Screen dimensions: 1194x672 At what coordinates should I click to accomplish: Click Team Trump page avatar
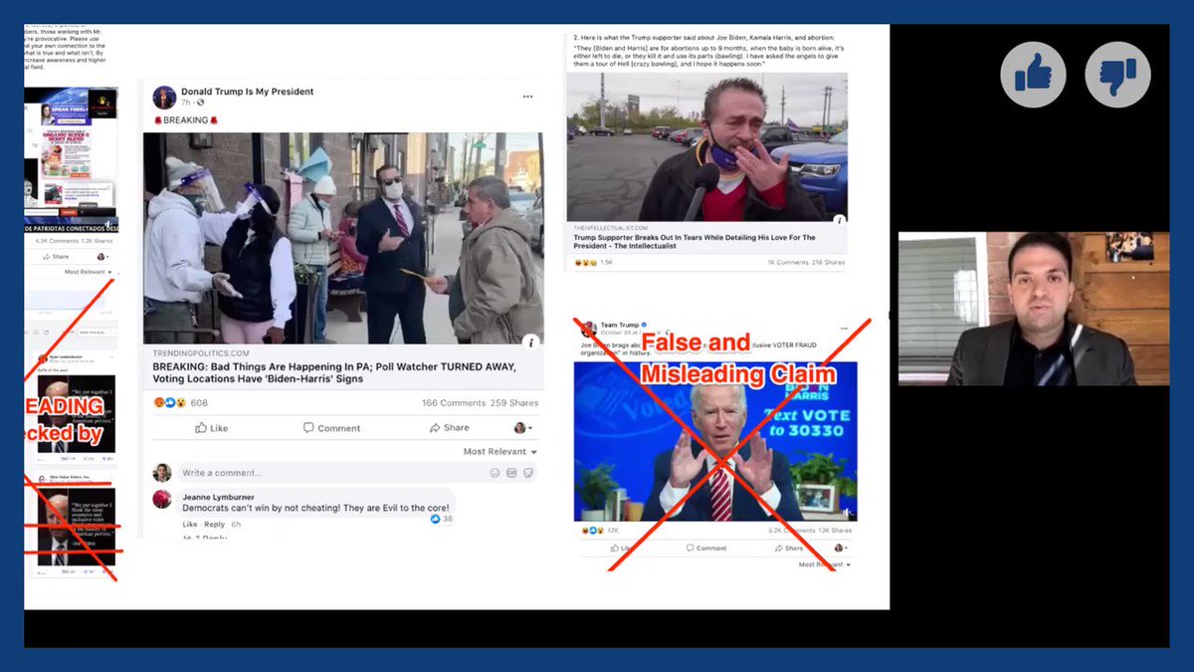click(588, 328)
